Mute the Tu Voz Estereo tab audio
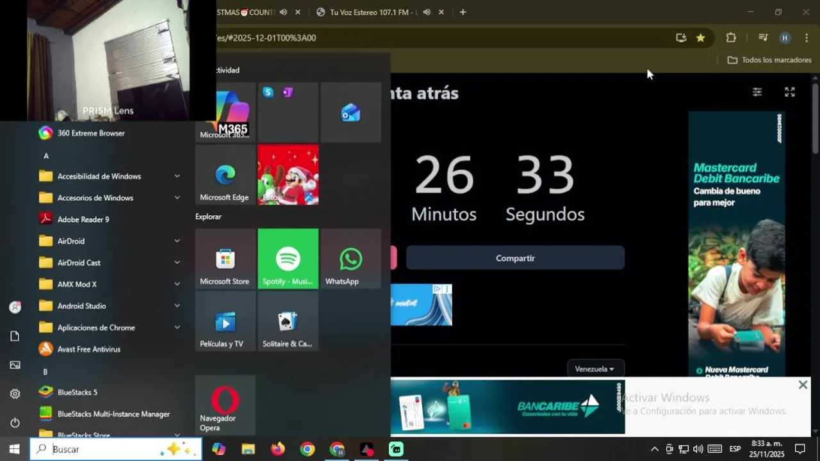The height and width of the screenshot is (461, 820). click(427, 12)
